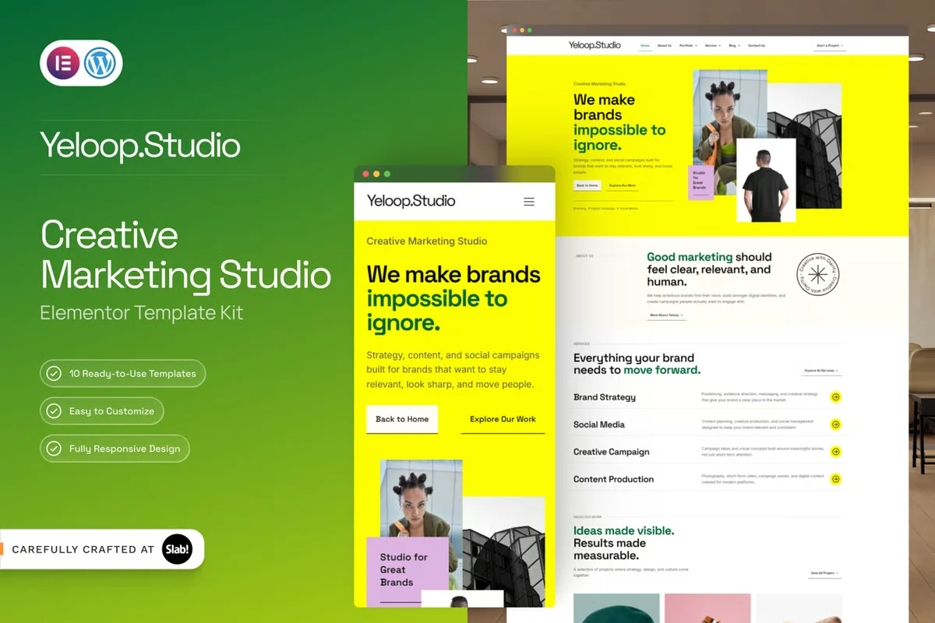This screenshot has width=935, height=623.
Task: Click the yellow arrow icon for Social Media
Action: point(835,424)
